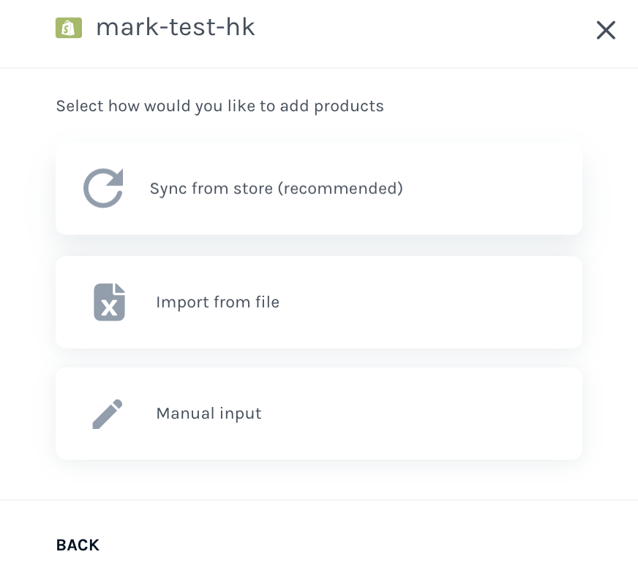Click the spreadsheet file icon
The height and width of the screenshot is (568, 638).
pos(110,302)
